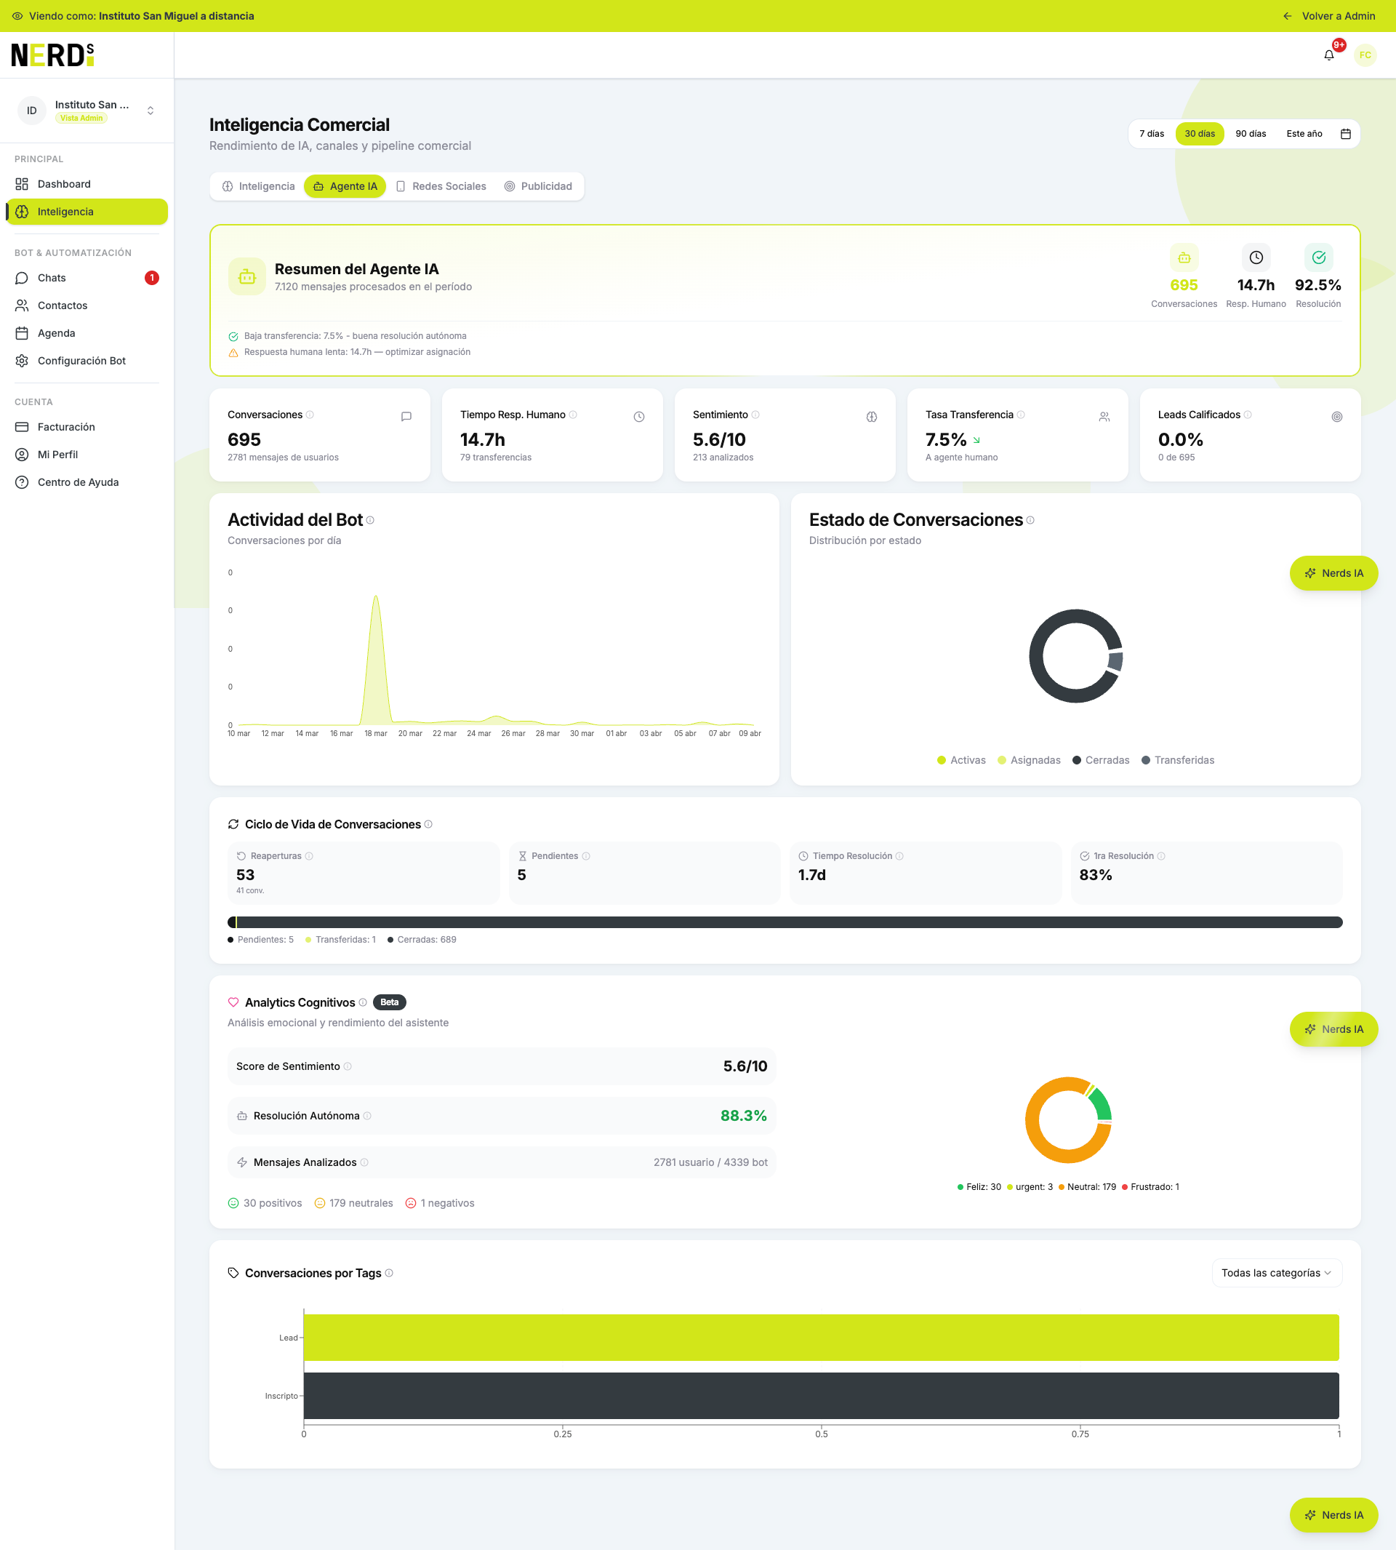Click the target icon on Leads Calificados card
1396x1550 pixels.
click(x=1338, y=417)
